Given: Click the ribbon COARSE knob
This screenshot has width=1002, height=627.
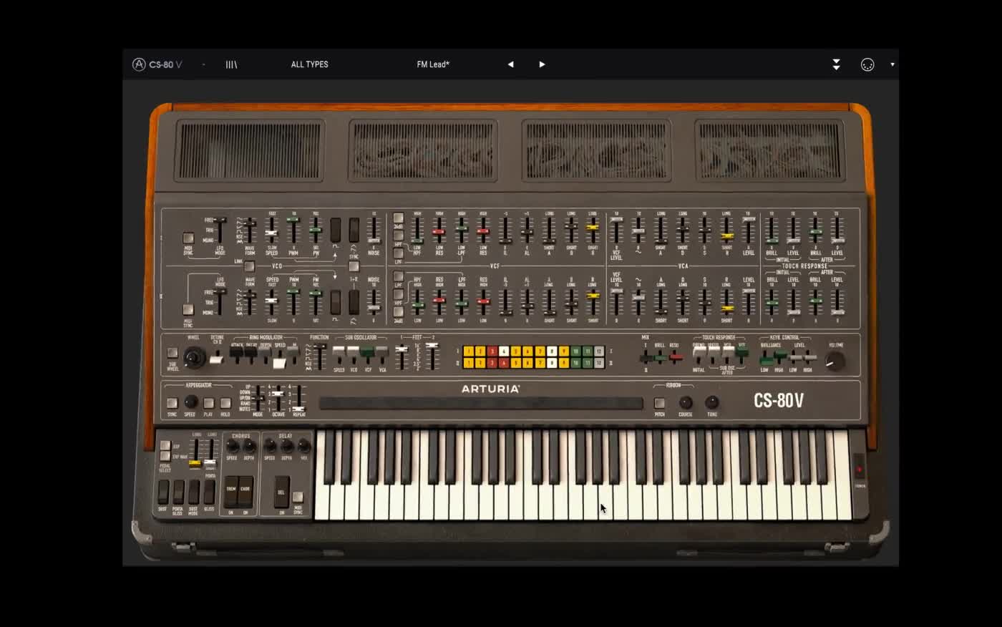Looking at the screenshot, I should [x=686, y=403].
